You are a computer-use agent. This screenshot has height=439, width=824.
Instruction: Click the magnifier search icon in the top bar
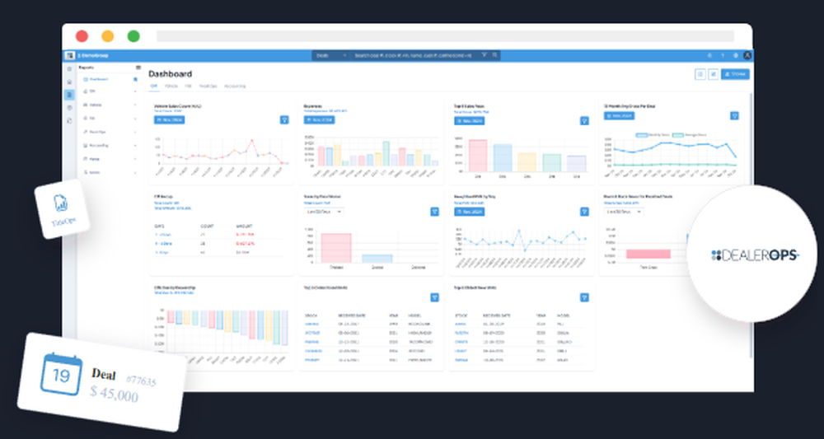click(x=494, y=55)
